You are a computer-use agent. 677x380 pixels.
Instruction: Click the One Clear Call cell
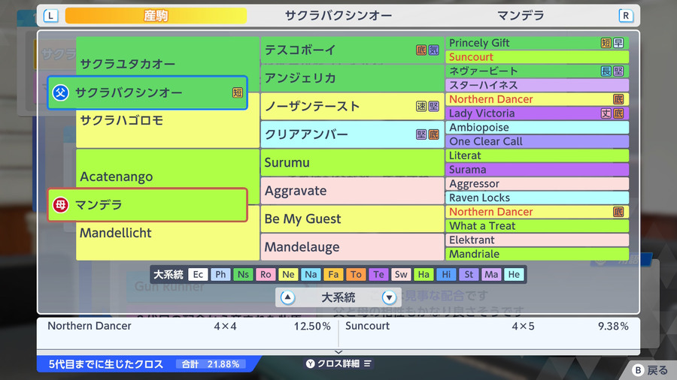point(537,141)
